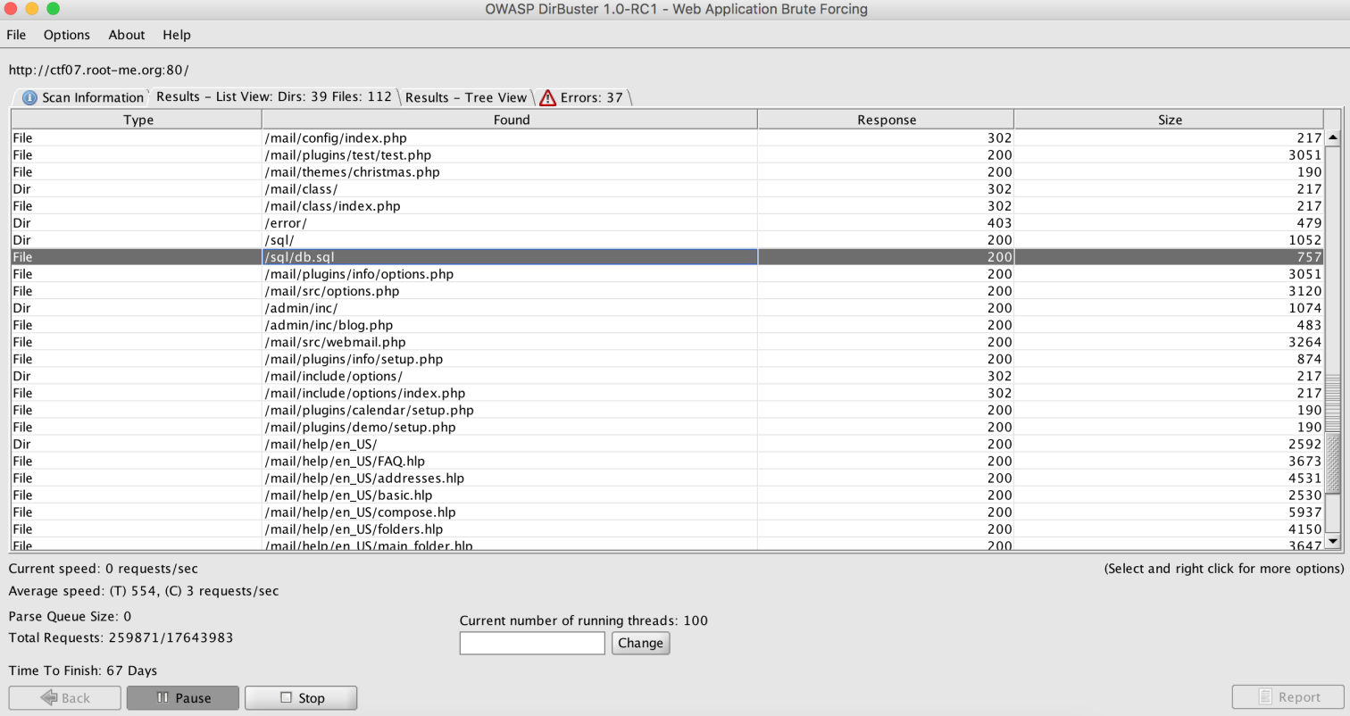
Task: Select the /admin/inc/ directory row
Action: (x=667, y=308)
